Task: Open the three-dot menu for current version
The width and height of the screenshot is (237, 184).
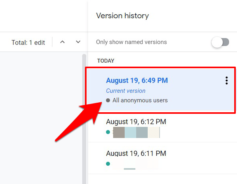Action: [x=226, y=80]
